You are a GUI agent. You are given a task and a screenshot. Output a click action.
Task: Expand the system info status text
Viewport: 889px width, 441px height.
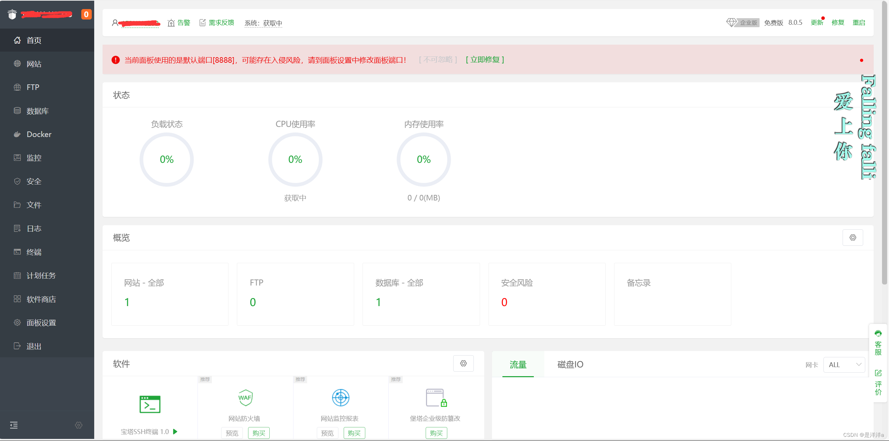point(263,23)
